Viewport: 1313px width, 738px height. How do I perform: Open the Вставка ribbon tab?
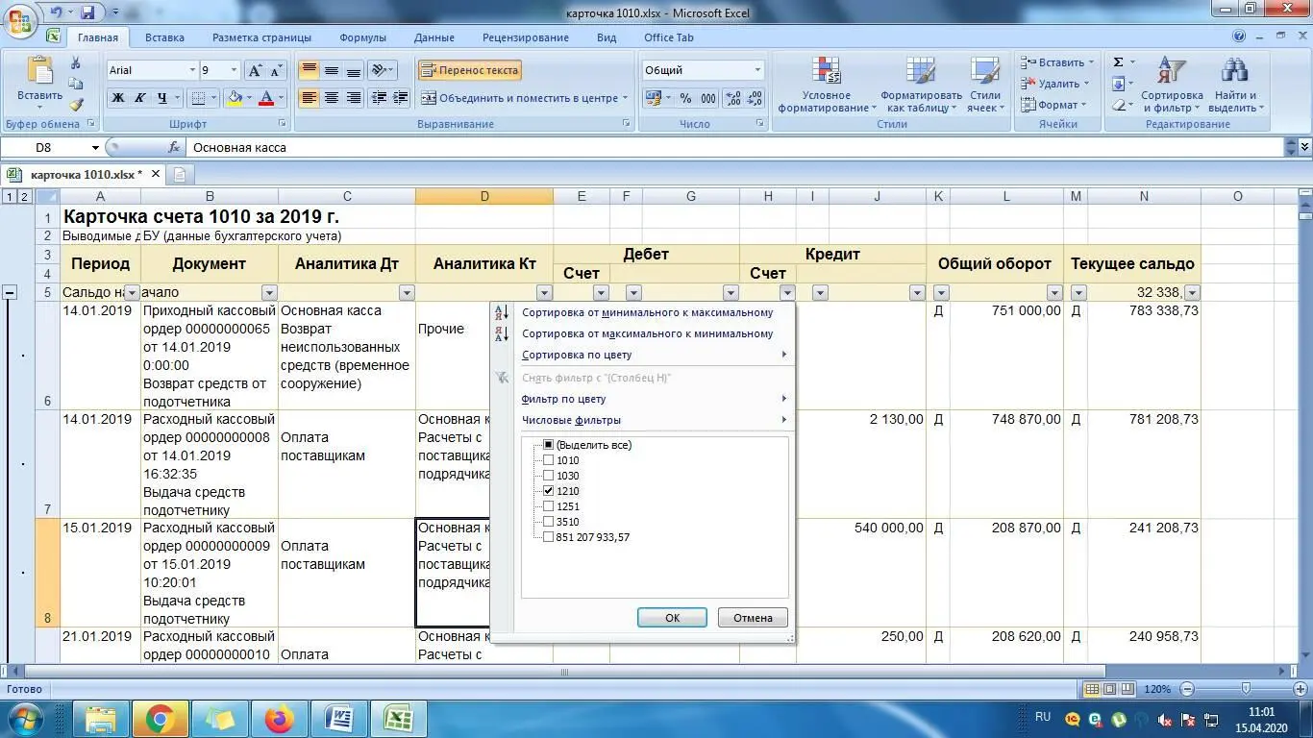164,37
